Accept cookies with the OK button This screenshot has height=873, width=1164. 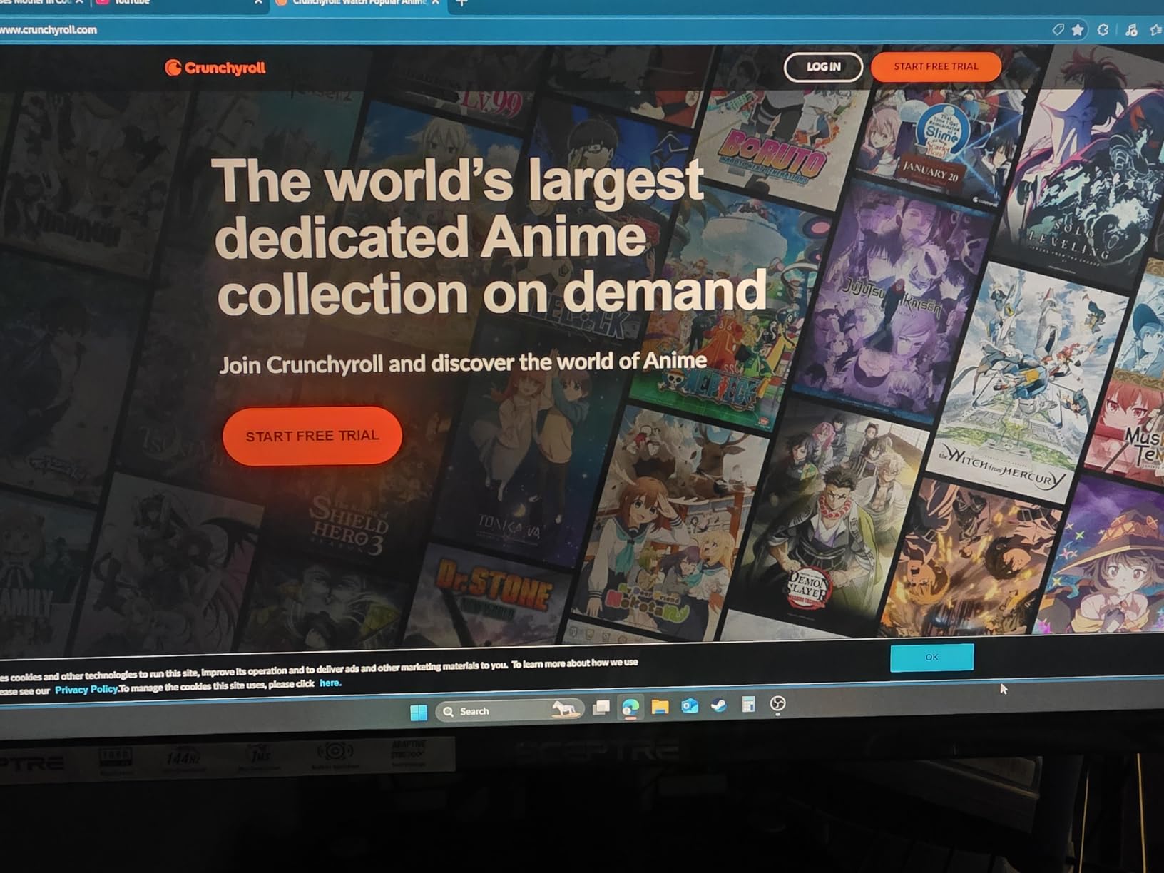tap(931, 657)
